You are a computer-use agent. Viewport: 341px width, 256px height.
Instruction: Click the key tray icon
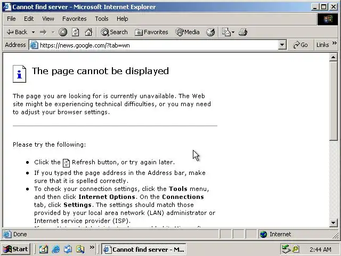pos(296,249)
